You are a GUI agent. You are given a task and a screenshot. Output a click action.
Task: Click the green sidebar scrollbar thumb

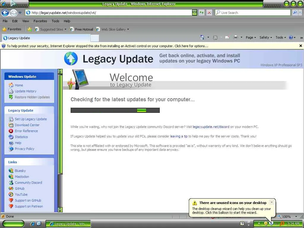[60, 124]
